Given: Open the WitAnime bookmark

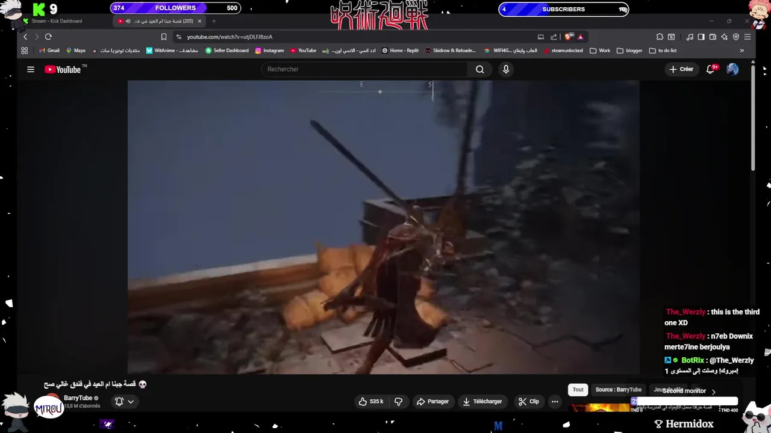Looking at the screenshot, I should coord(172,51).
